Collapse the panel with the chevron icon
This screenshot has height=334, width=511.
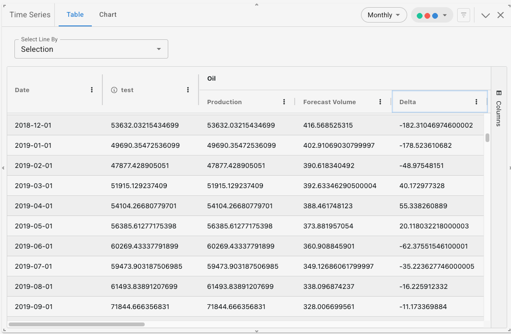[486, 15]
